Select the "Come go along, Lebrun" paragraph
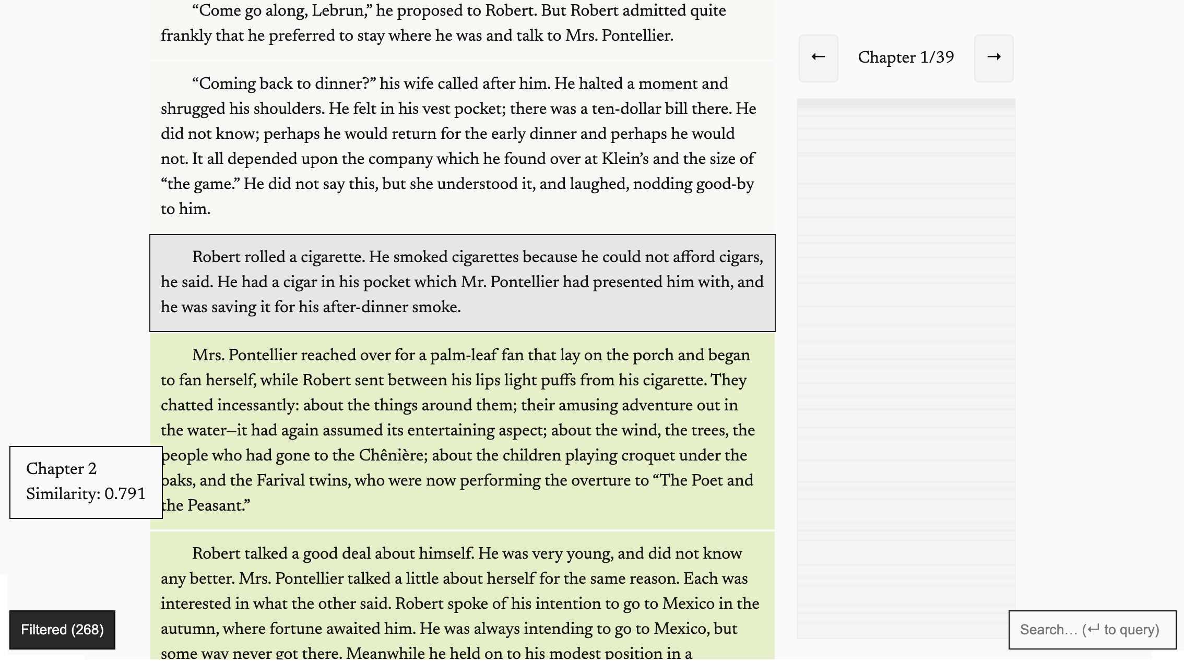Image resolution: width=1184 pixels, height=661 pixels. coord(463,29)
